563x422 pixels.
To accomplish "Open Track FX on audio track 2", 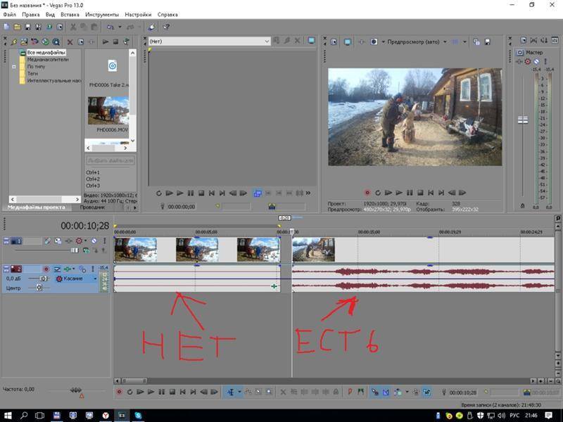I will (x=68, y=269).
